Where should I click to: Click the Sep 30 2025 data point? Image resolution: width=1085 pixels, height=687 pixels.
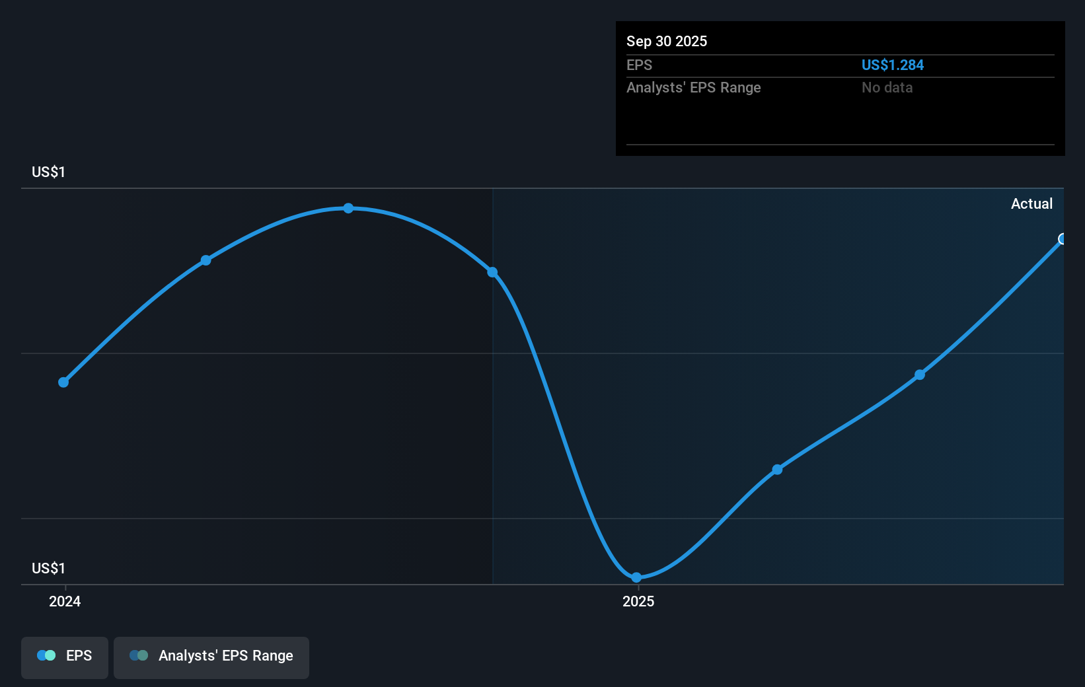coord(1062,239)
